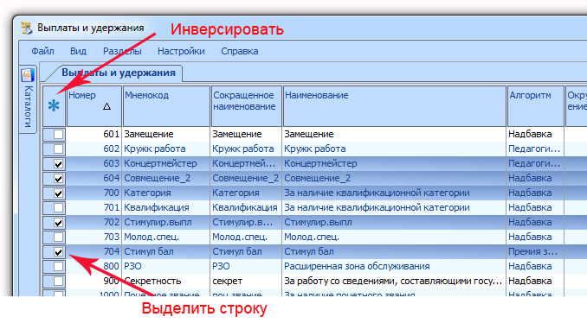Screen dimensions: 587x323
Task: Check the box for row 601 Замещение
Action: (x=58, y=134)
